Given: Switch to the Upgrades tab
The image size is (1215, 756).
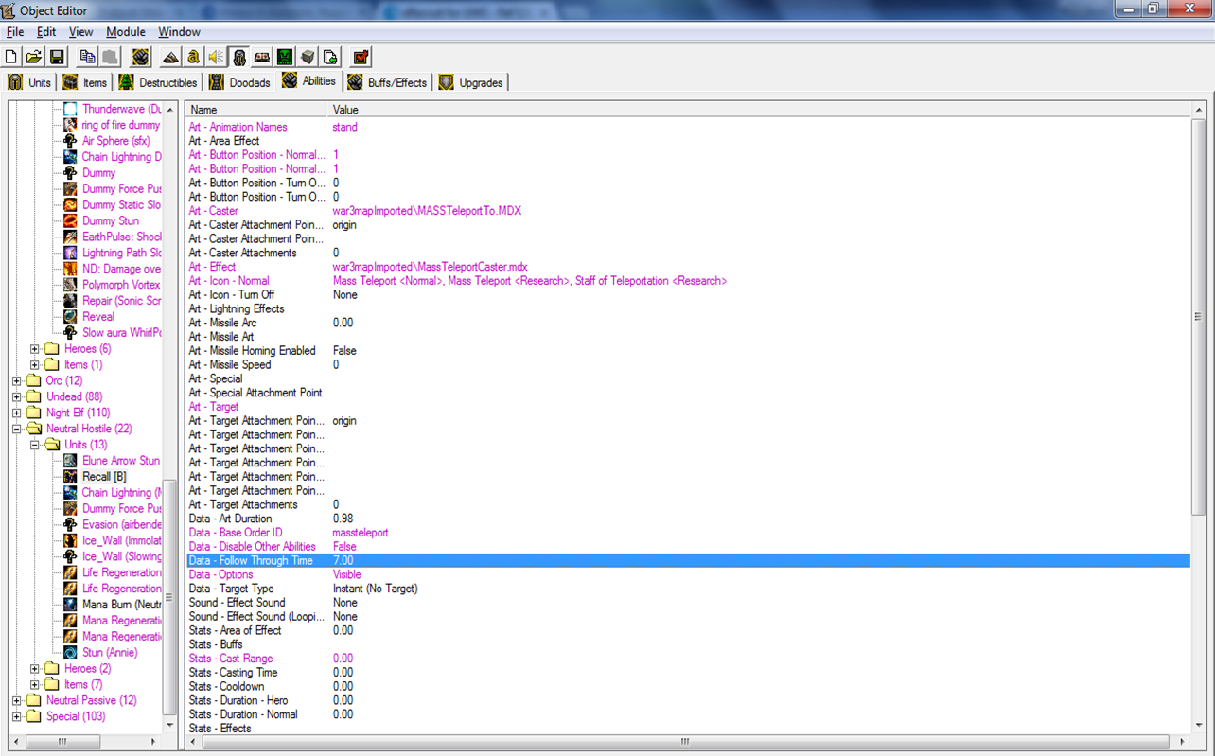Looking at the screenshot, I should pyautogui.click(x=471, y=82).
